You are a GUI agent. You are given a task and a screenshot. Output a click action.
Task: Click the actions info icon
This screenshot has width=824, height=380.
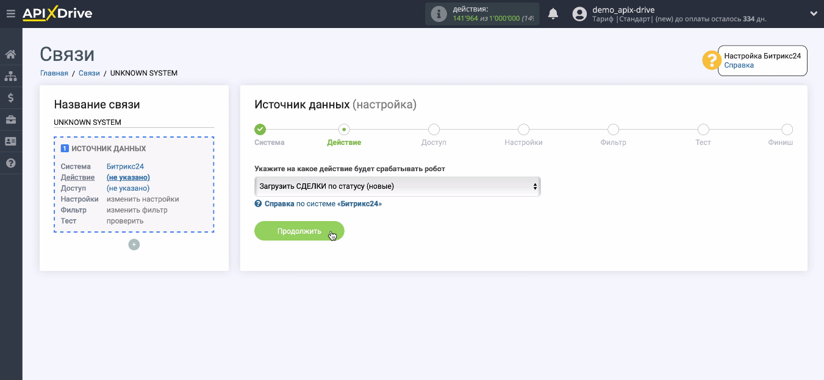[x=439, y=14]
